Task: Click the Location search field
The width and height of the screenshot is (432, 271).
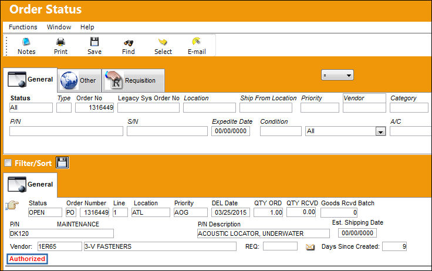Action: [x=210, y=108]
